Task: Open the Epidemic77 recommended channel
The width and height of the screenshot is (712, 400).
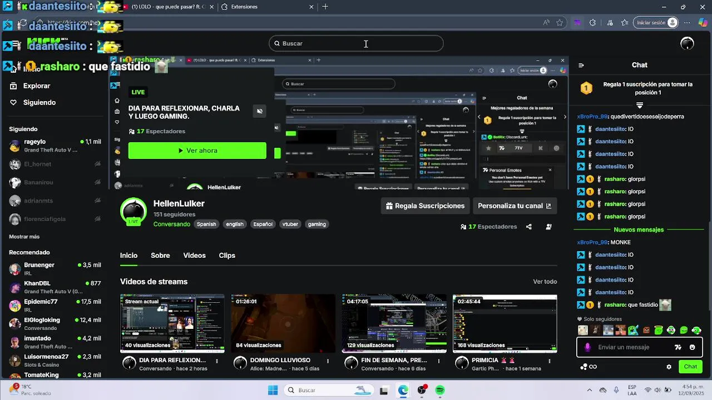Action: [x=55, y=306]
